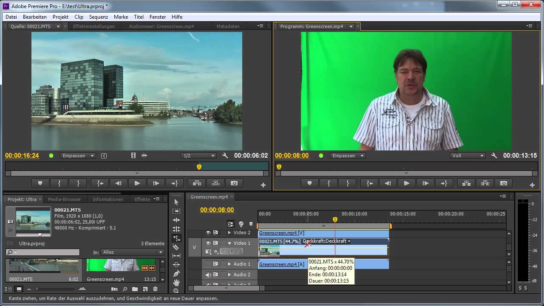
Task: Click timeline playhead marker on ruler
Action: pos(335,220)
